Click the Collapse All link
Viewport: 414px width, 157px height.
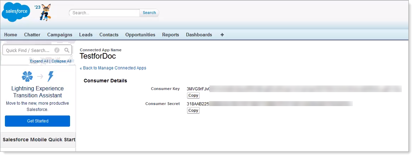coord(61,61)
